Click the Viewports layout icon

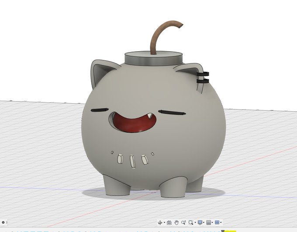(217, 222)
